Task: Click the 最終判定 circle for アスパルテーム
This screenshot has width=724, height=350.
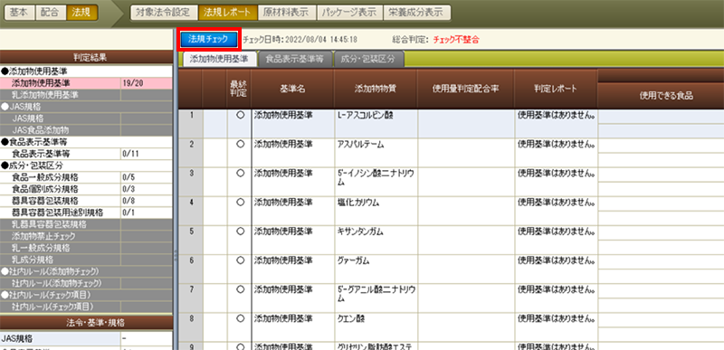Action: point(239,145)
